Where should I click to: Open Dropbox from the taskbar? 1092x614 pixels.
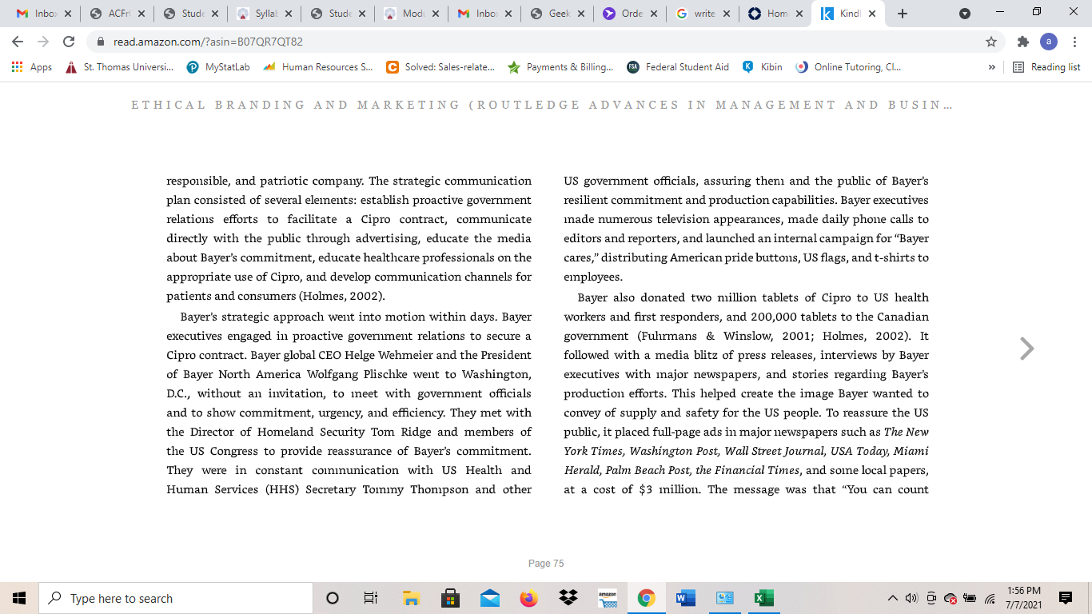point(568,598)
